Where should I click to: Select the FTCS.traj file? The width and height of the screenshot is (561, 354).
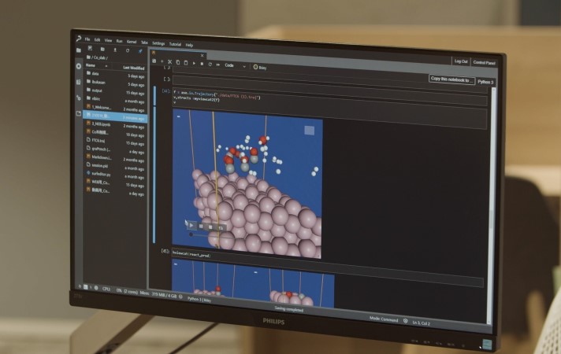click(94, 140)
